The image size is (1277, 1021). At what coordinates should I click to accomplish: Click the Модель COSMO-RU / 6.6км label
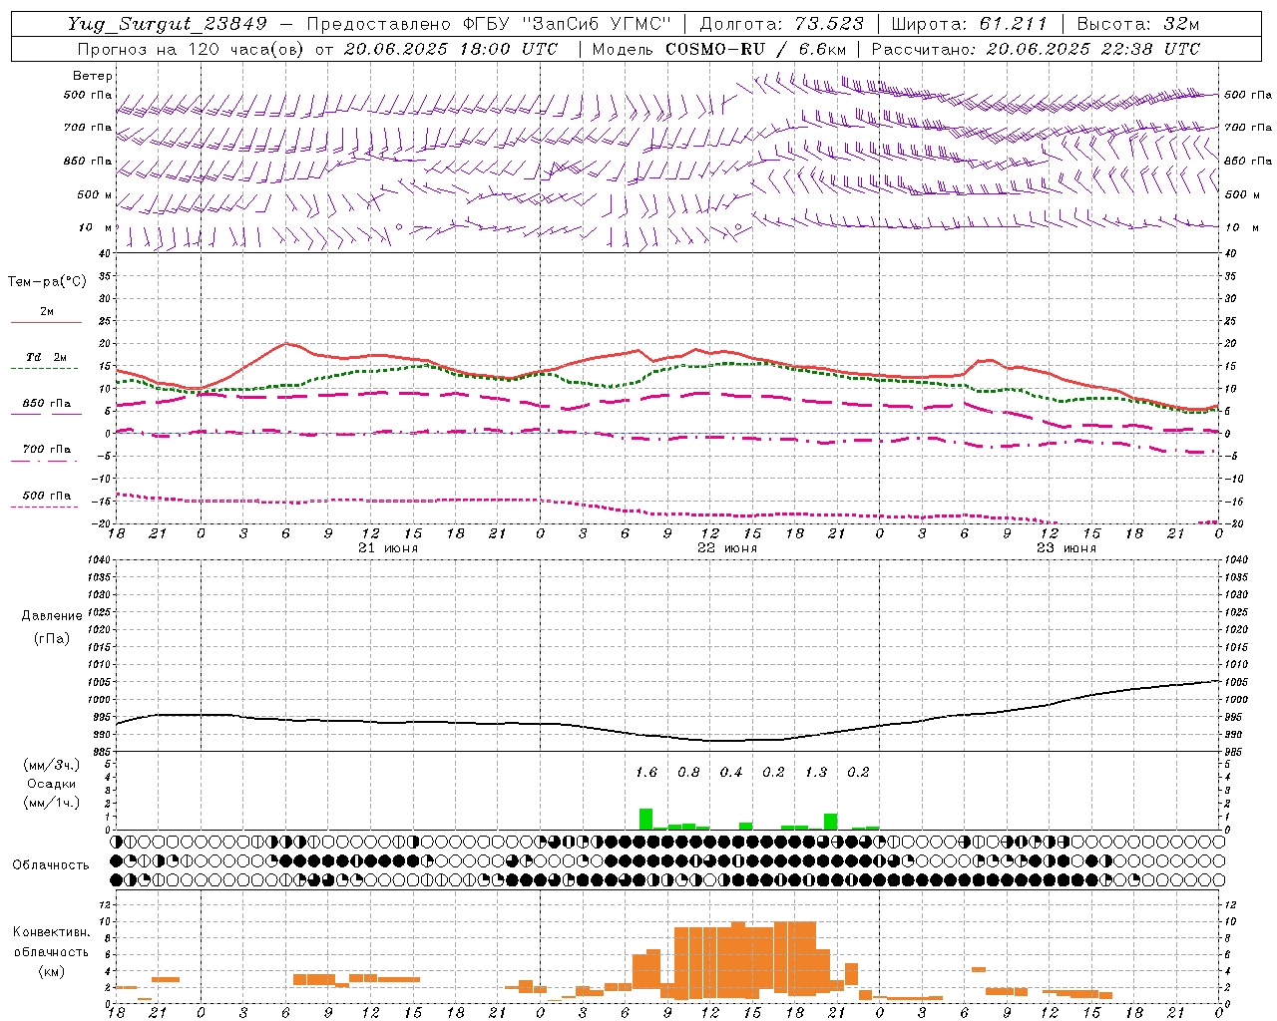pos(718,49)
